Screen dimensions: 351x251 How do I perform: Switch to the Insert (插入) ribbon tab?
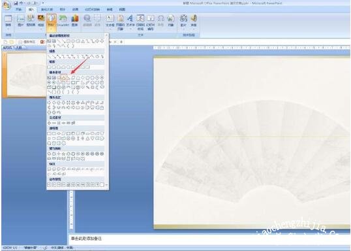31,9
